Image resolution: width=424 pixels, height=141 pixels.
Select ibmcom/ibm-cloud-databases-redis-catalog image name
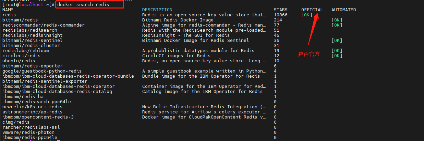click(x=57, y=92)
